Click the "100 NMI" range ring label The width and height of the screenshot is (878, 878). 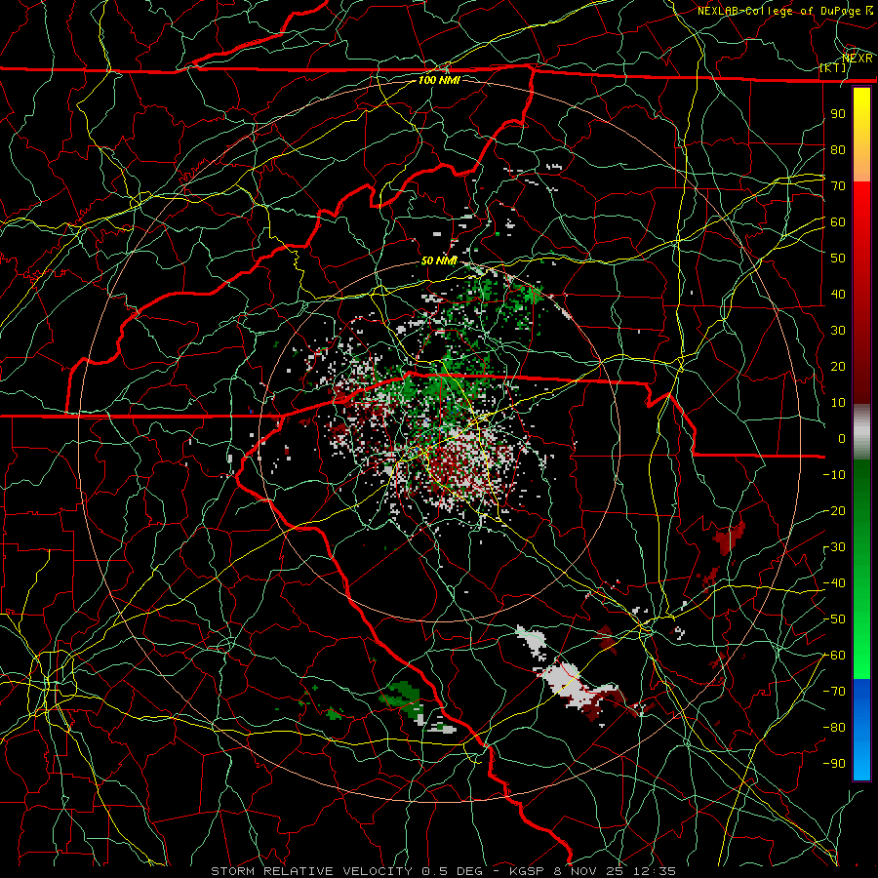(x=439, y=80)
